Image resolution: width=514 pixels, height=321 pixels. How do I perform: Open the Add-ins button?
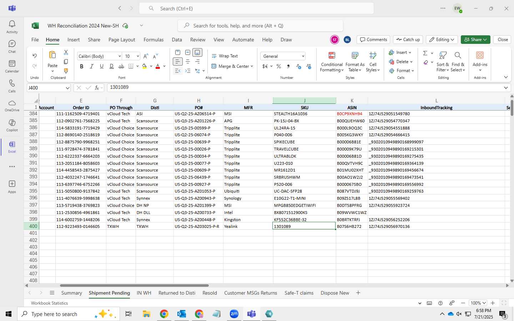[480, 61]
